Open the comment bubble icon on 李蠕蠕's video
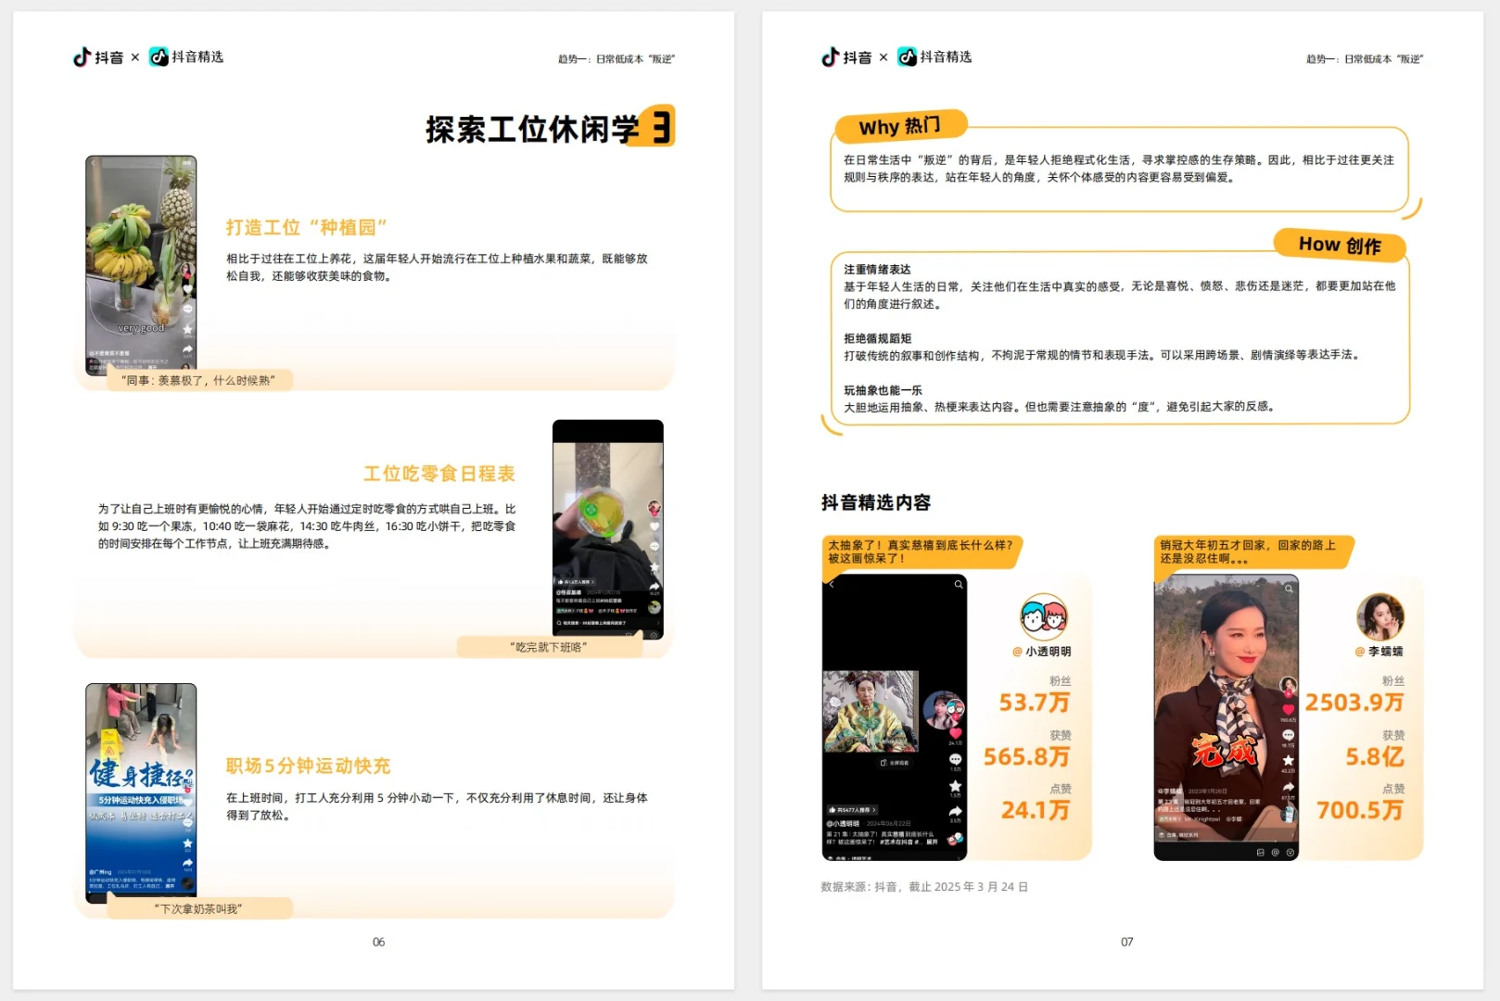The image size is (1500, 1001). click(x=1287, y=735)
